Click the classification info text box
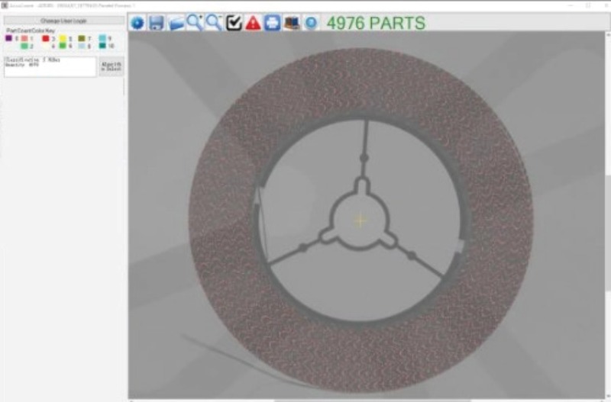 50,66
